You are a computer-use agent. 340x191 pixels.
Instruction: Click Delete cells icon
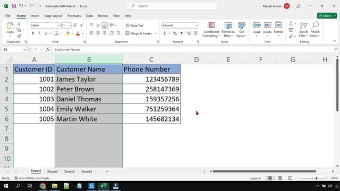(x=267, y=25)
